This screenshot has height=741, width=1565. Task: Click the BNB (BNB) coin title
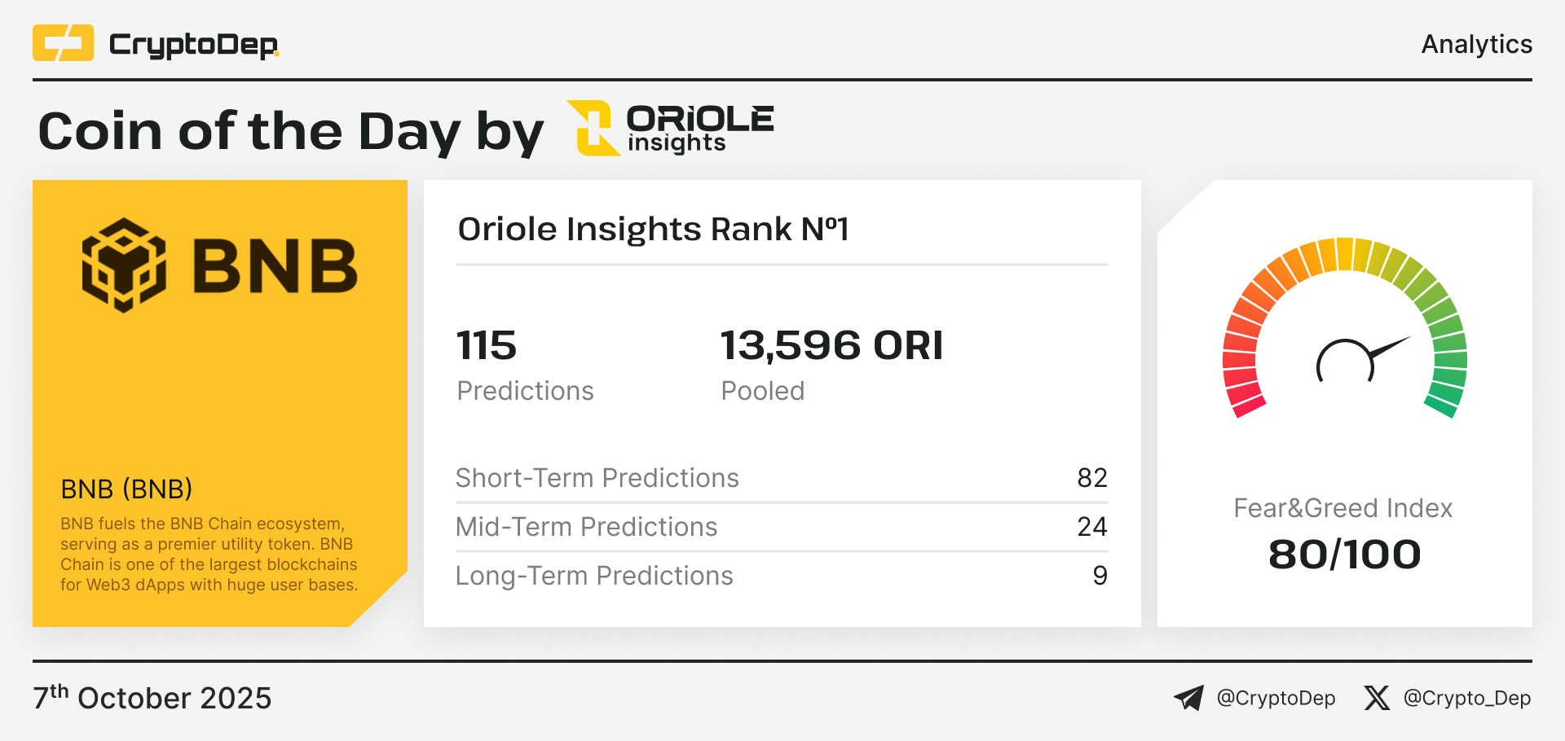[x=126, y=489]
